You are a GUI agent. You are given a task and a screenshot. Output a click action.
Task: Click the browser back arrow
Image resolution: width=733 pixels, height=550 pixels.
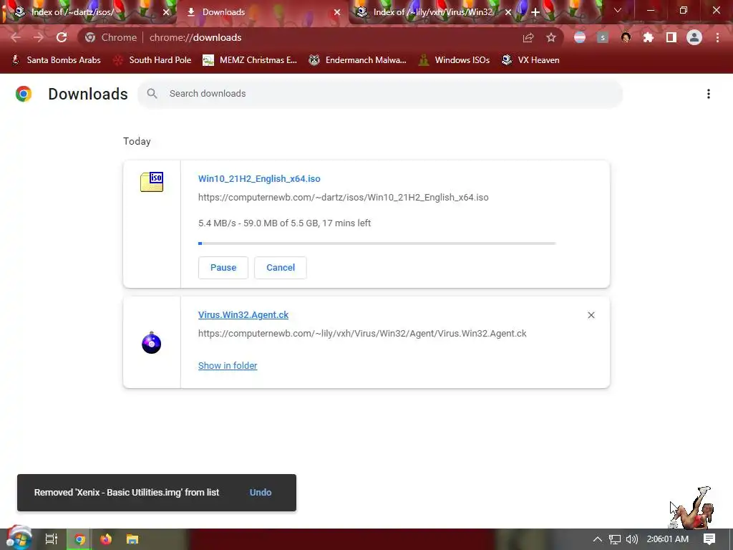(x=16, y=37)
